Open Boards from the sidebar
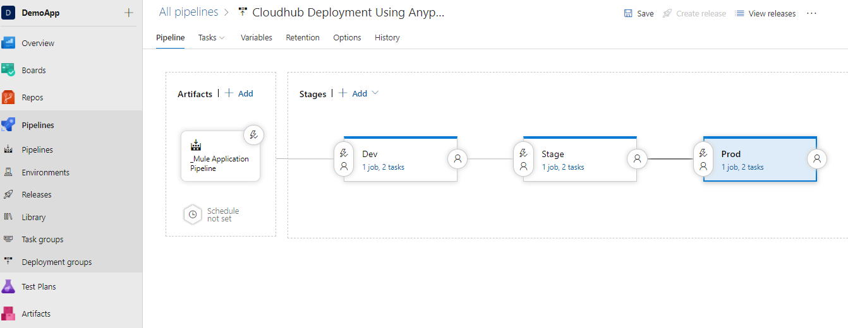848x328 pixels. tap(33, 71)
